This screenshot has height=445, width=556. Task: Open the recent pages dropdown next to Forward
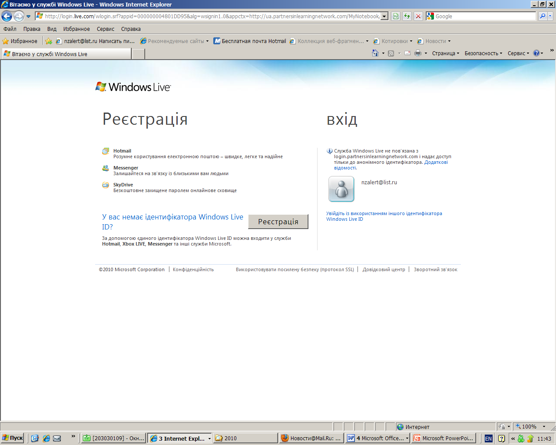tap(28, 17)
